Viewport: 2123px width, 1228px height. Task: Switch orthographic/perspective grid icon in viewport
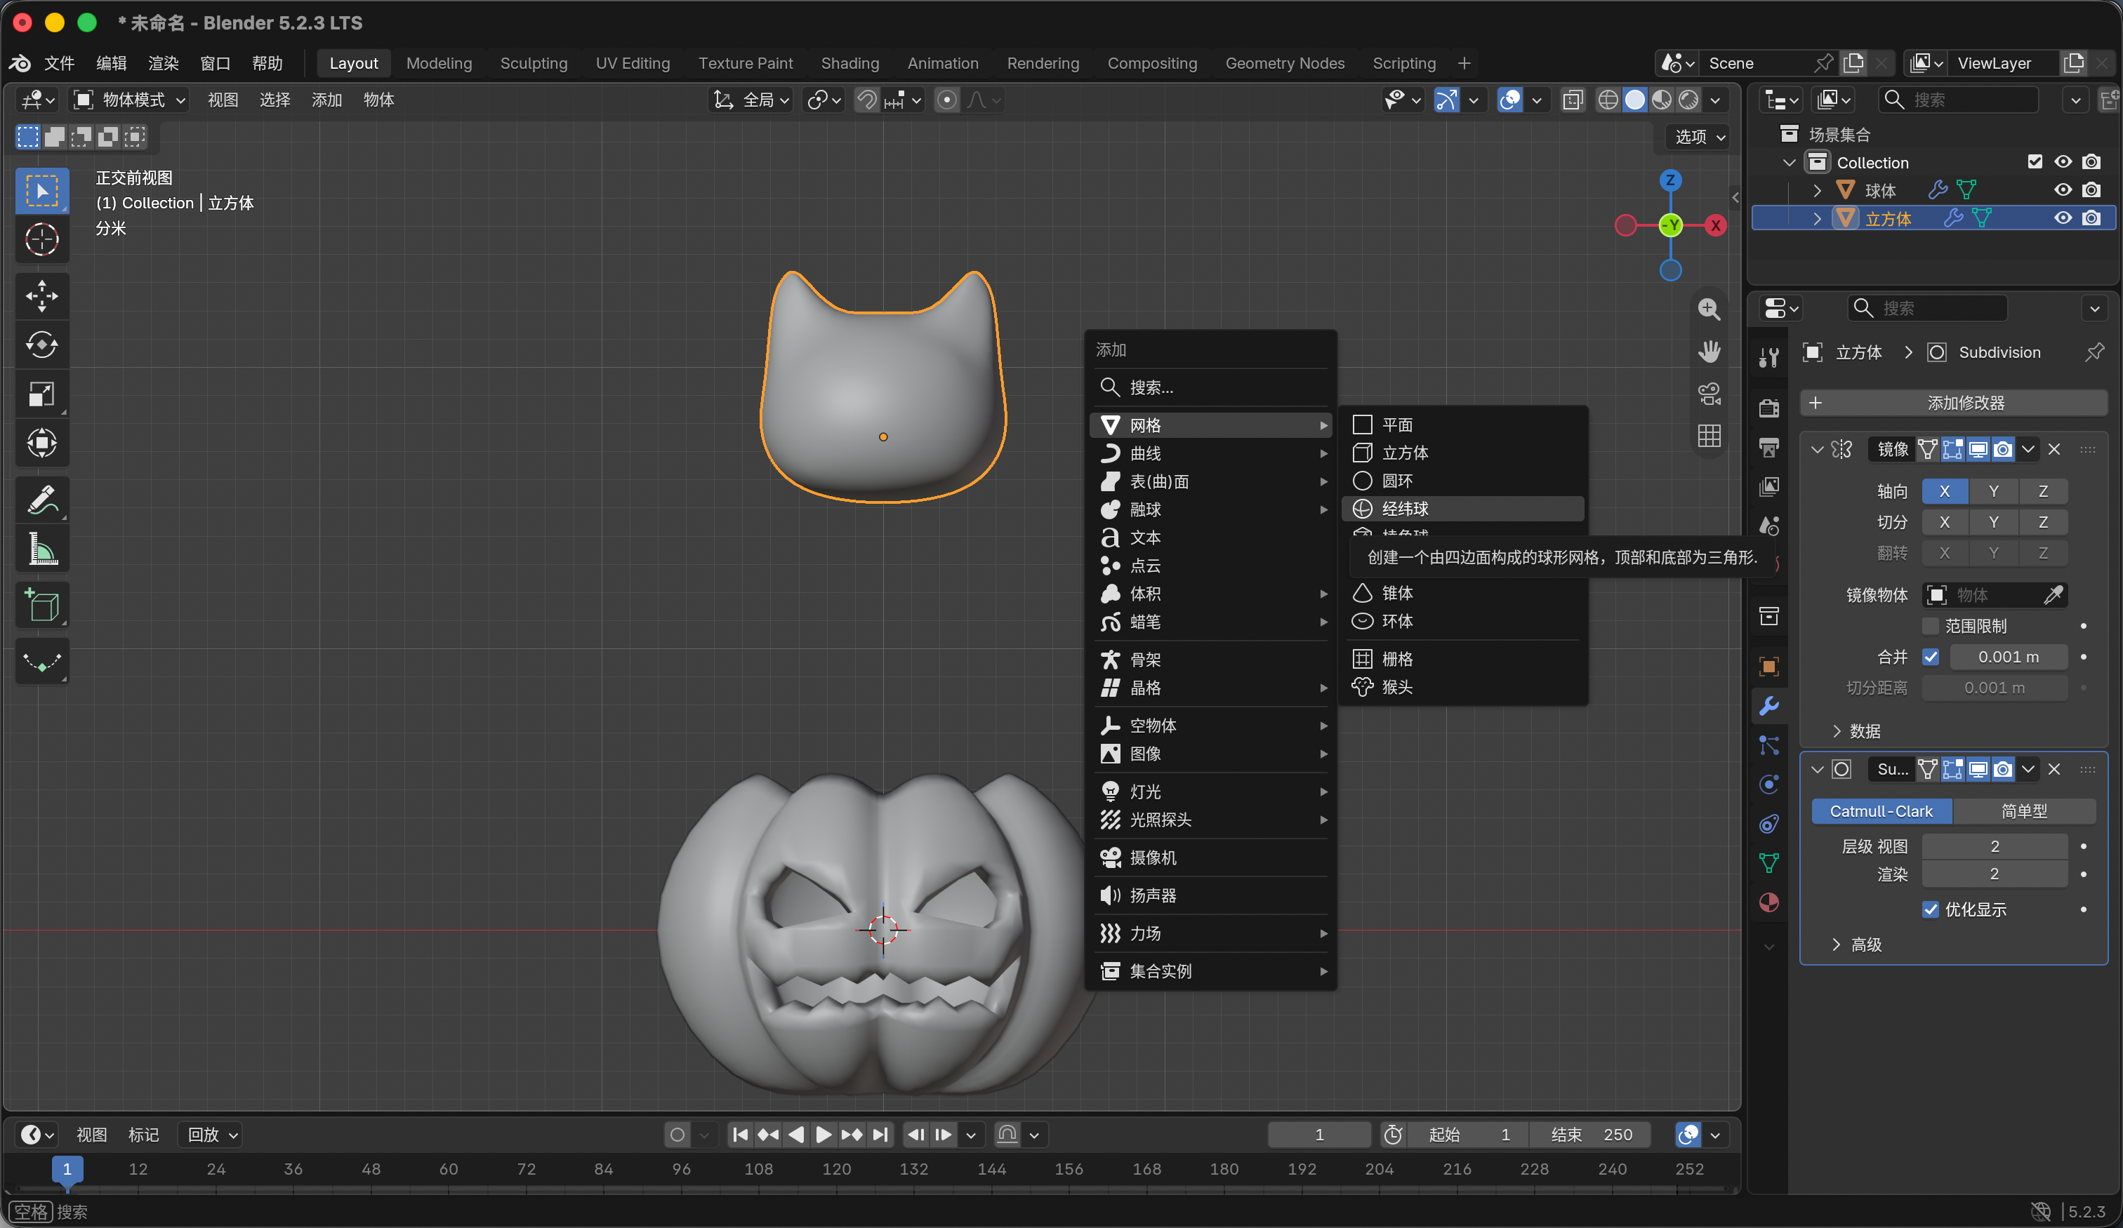pos(1709,436)
